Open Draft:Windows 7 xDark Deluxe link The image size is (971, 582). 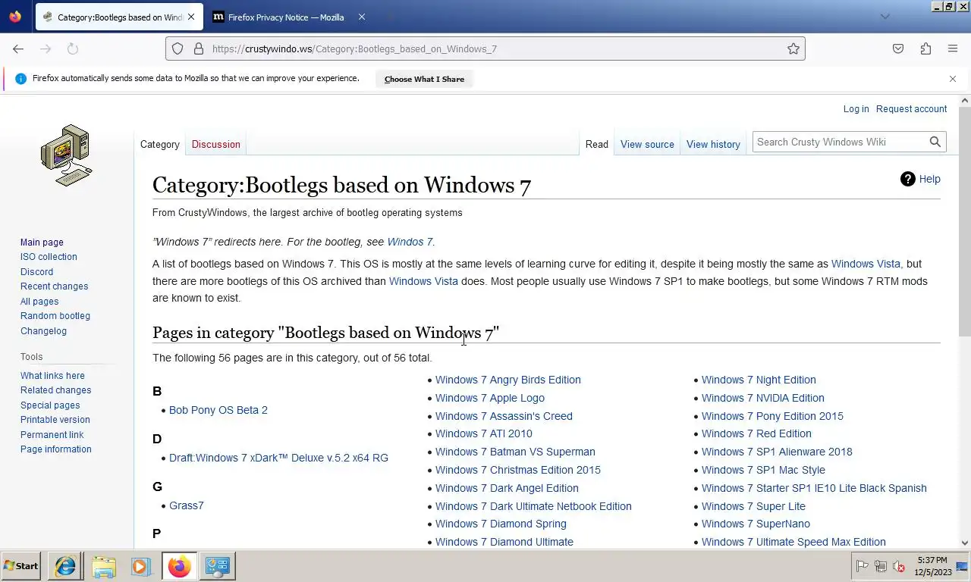(x=278, y=458)
